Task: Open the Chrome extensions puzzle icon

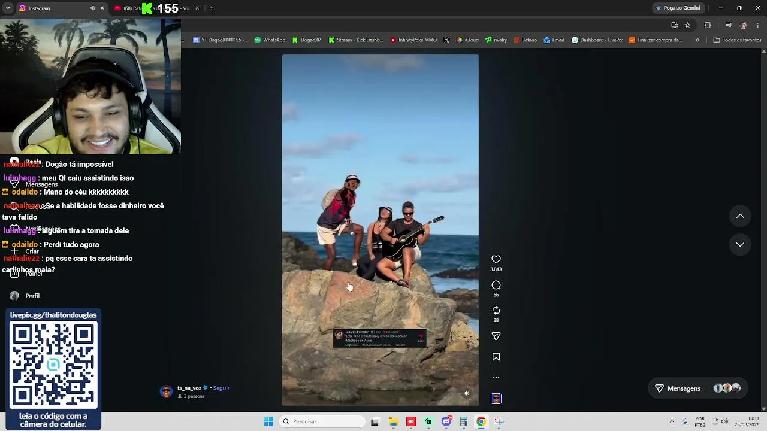Action: tap(708, 25)
